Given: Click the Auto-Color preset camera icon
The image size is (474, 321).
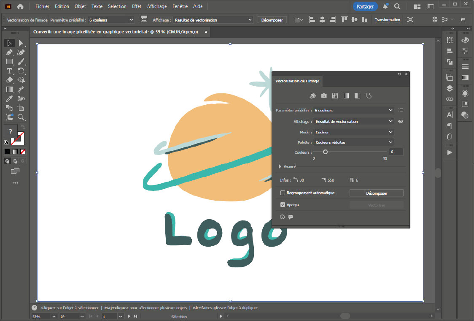Looking at the screenshot, I should pos(324,96).
